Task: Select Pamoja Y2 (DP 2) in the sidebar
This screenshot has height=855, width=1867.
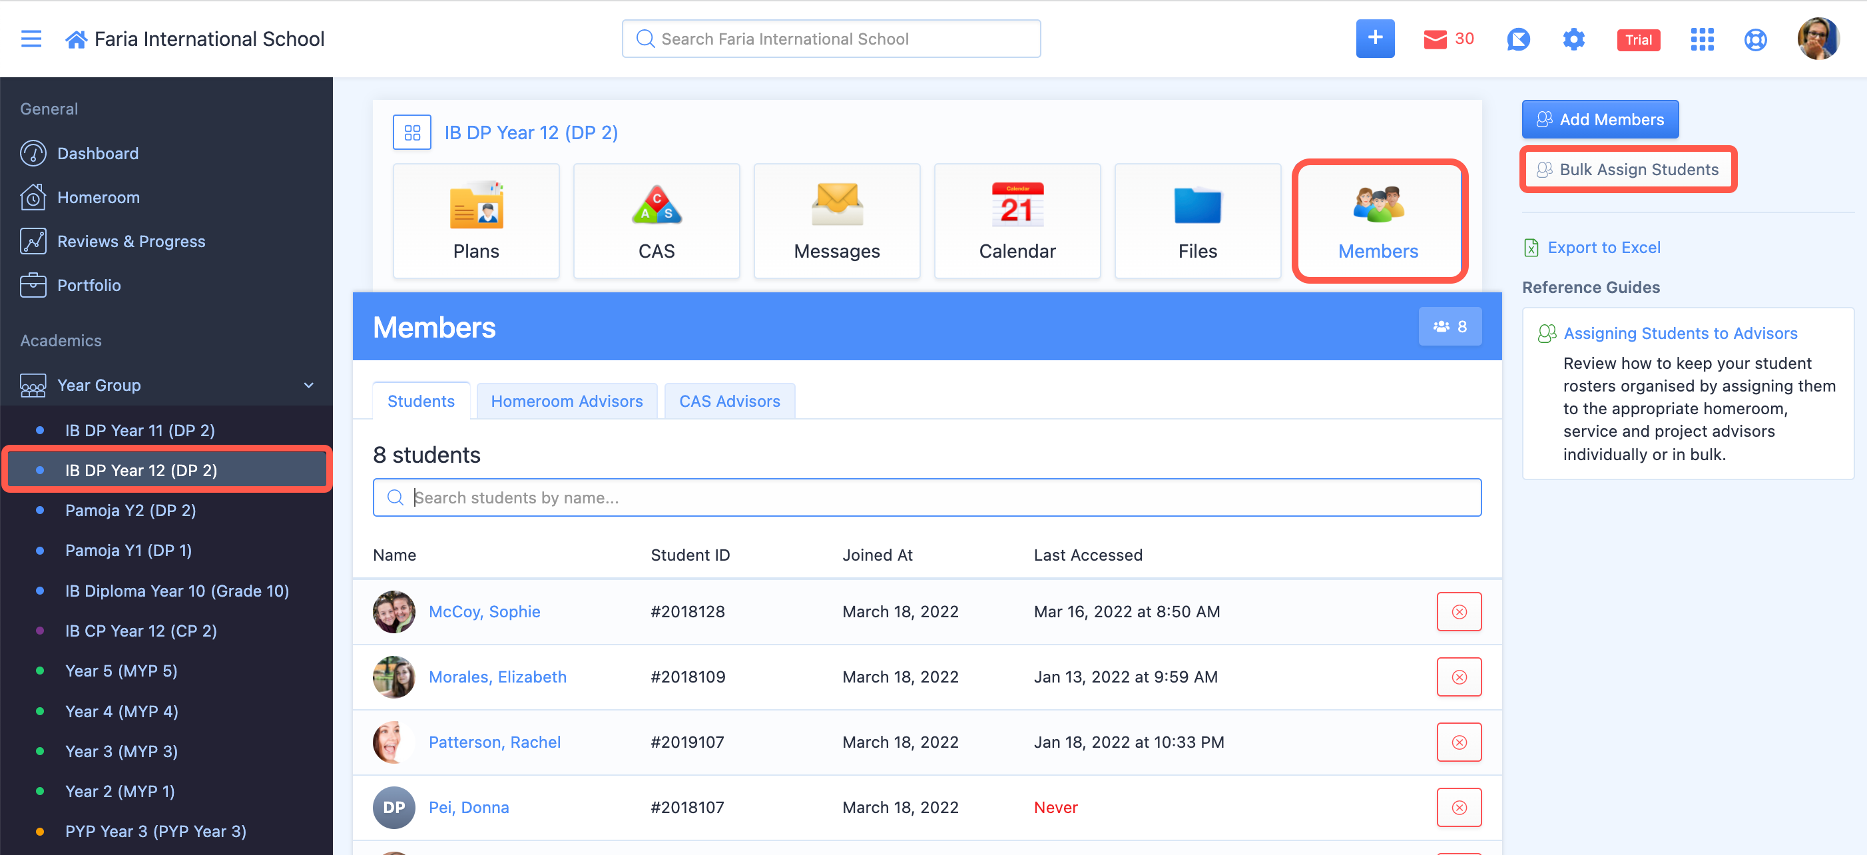Action: (x=131, y=510)
